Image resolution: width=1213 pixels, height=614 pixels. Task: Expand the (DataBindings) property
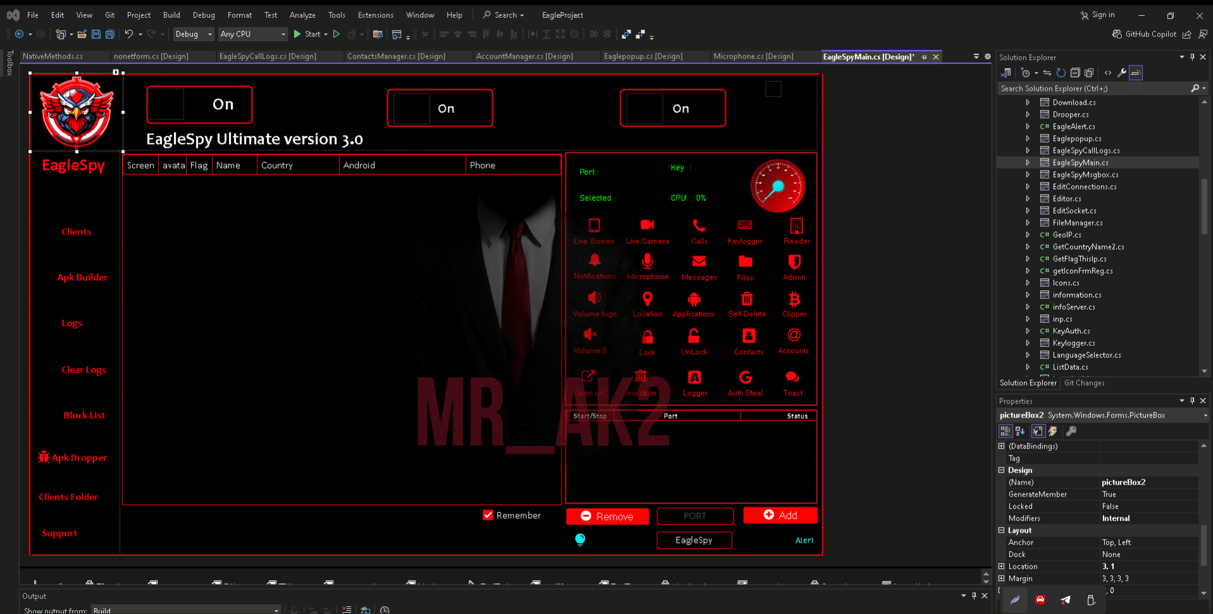[x=1002, y=446]
